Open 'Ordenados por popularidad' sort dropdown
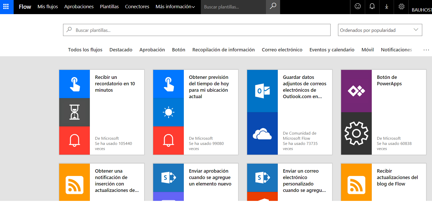Image resolution: width=432 pixels, height=205 pixels. click(x=380, y=30)
